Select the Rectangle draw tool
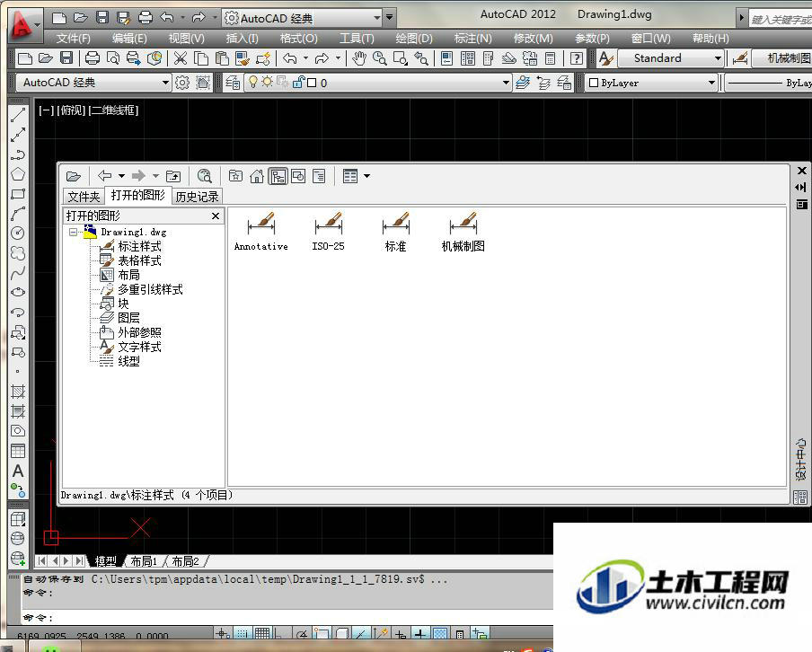812x652 pixels. [x=18, y=194]
